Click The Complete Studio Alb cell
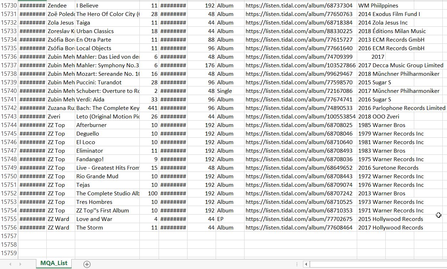The height and width of the screenshot is (269, 447). [x=107, y=194]
